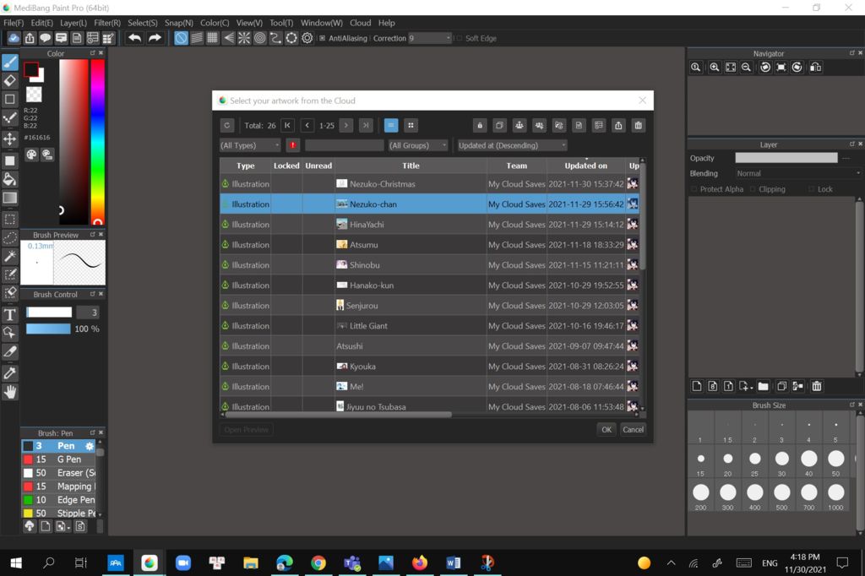This screenshot has width=865, height=576.
Task: Jump to last page of cloud artworks
Action: 366,125
